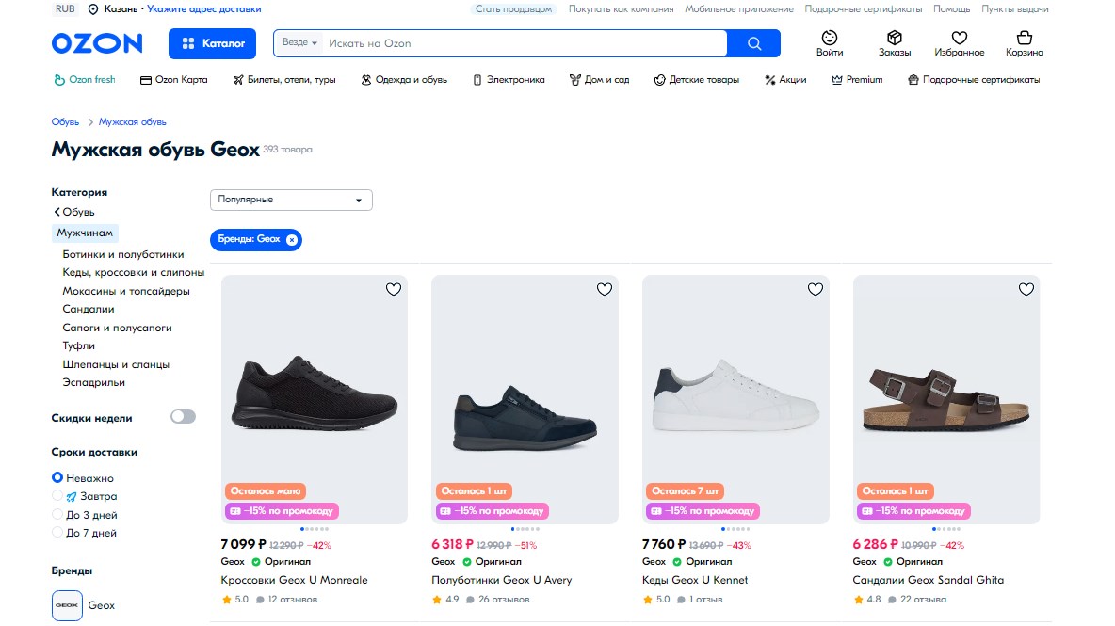Open the Заказы orders icon
Viewport: 1115px width, 626px height.
point(894,43)
